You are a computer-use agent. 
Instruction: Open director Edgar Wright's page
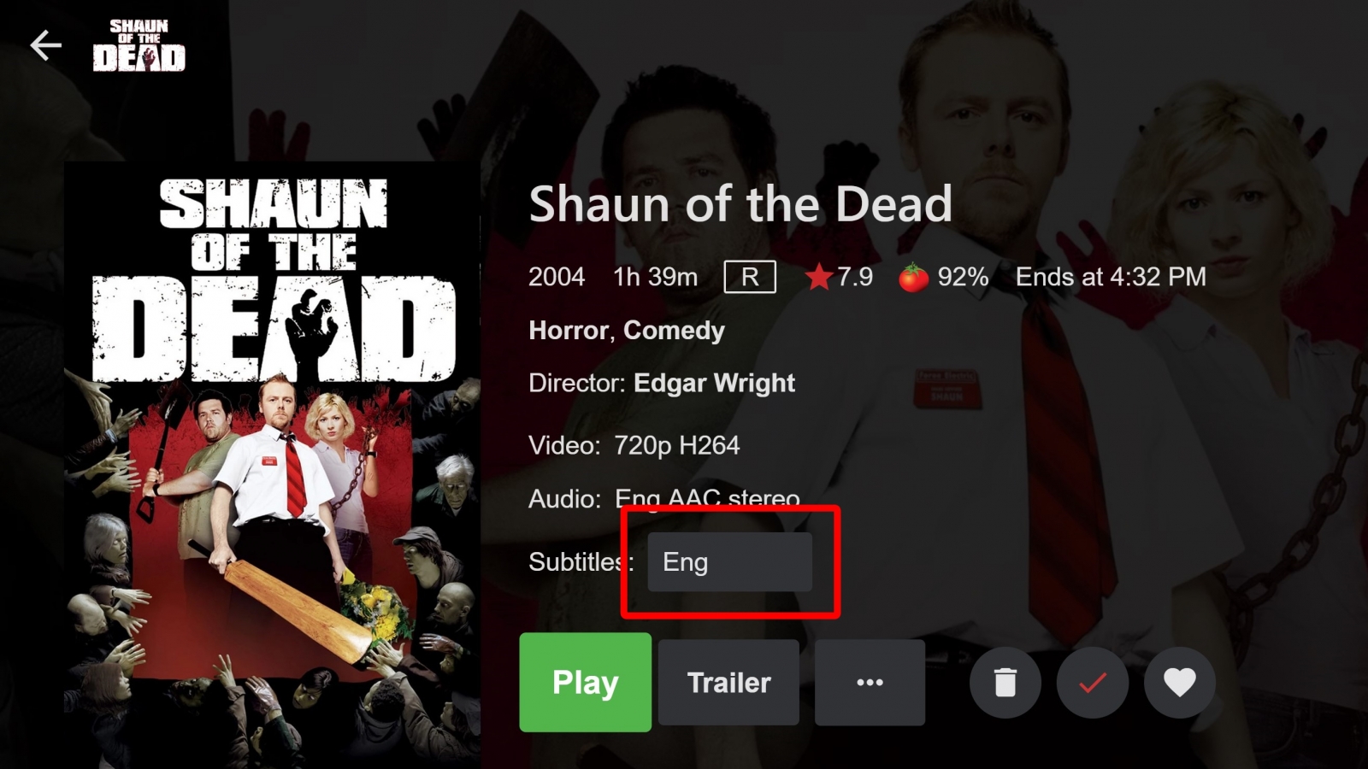click(714, 383)
